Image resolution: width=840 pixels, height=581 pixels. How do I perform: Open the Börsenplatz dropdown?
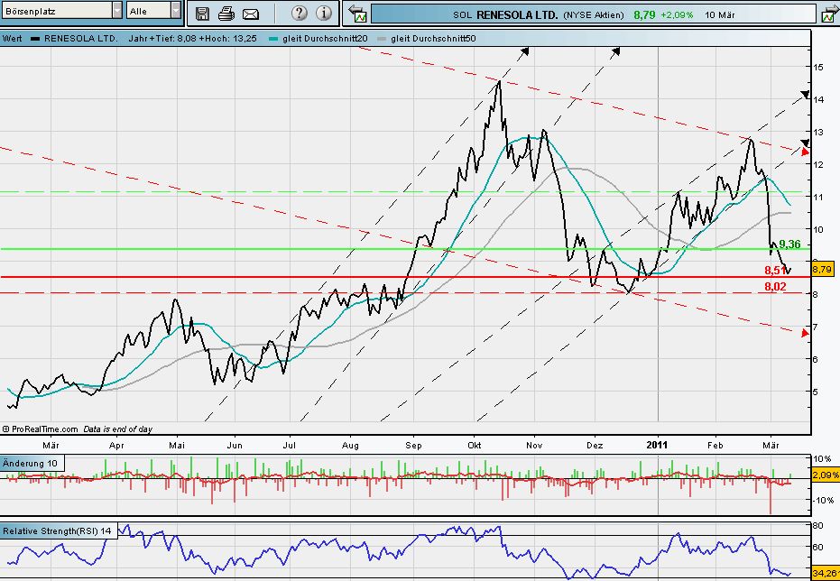[x=117, y=11]
